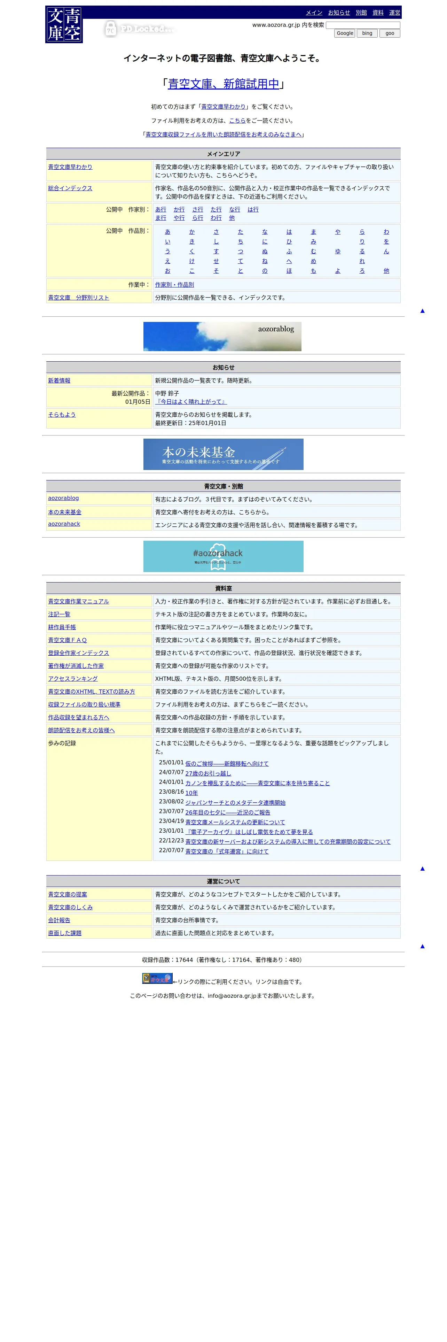Open 仮のご挨拶――新館移転へ向けて entry

tap(227, 764)
